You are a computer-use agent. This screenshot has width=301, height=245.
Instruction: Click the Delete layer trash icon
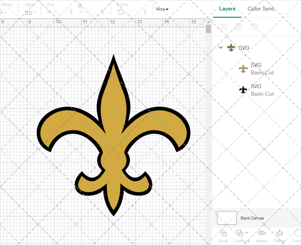pyautogui.click(x=253, y=27)
